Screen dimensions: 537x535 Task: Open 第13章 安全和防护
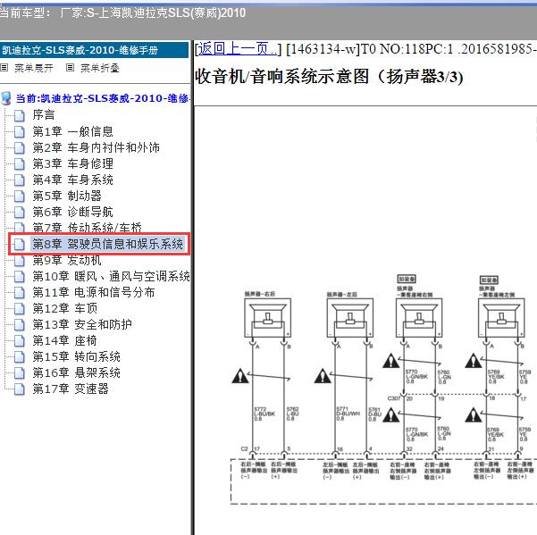pyautogui.click(x=82, y=324)
